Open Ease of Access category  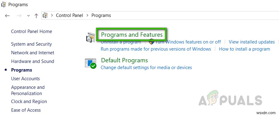(26, 110)
